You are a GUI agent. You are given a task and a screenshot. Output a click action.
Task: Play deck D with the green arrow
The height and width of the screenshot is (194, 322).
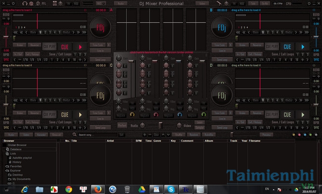303,115
